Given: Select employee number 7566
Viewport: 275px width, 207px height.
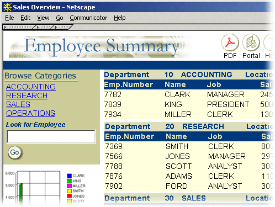Looking at the screenshot, I should [x=114, y=156].
